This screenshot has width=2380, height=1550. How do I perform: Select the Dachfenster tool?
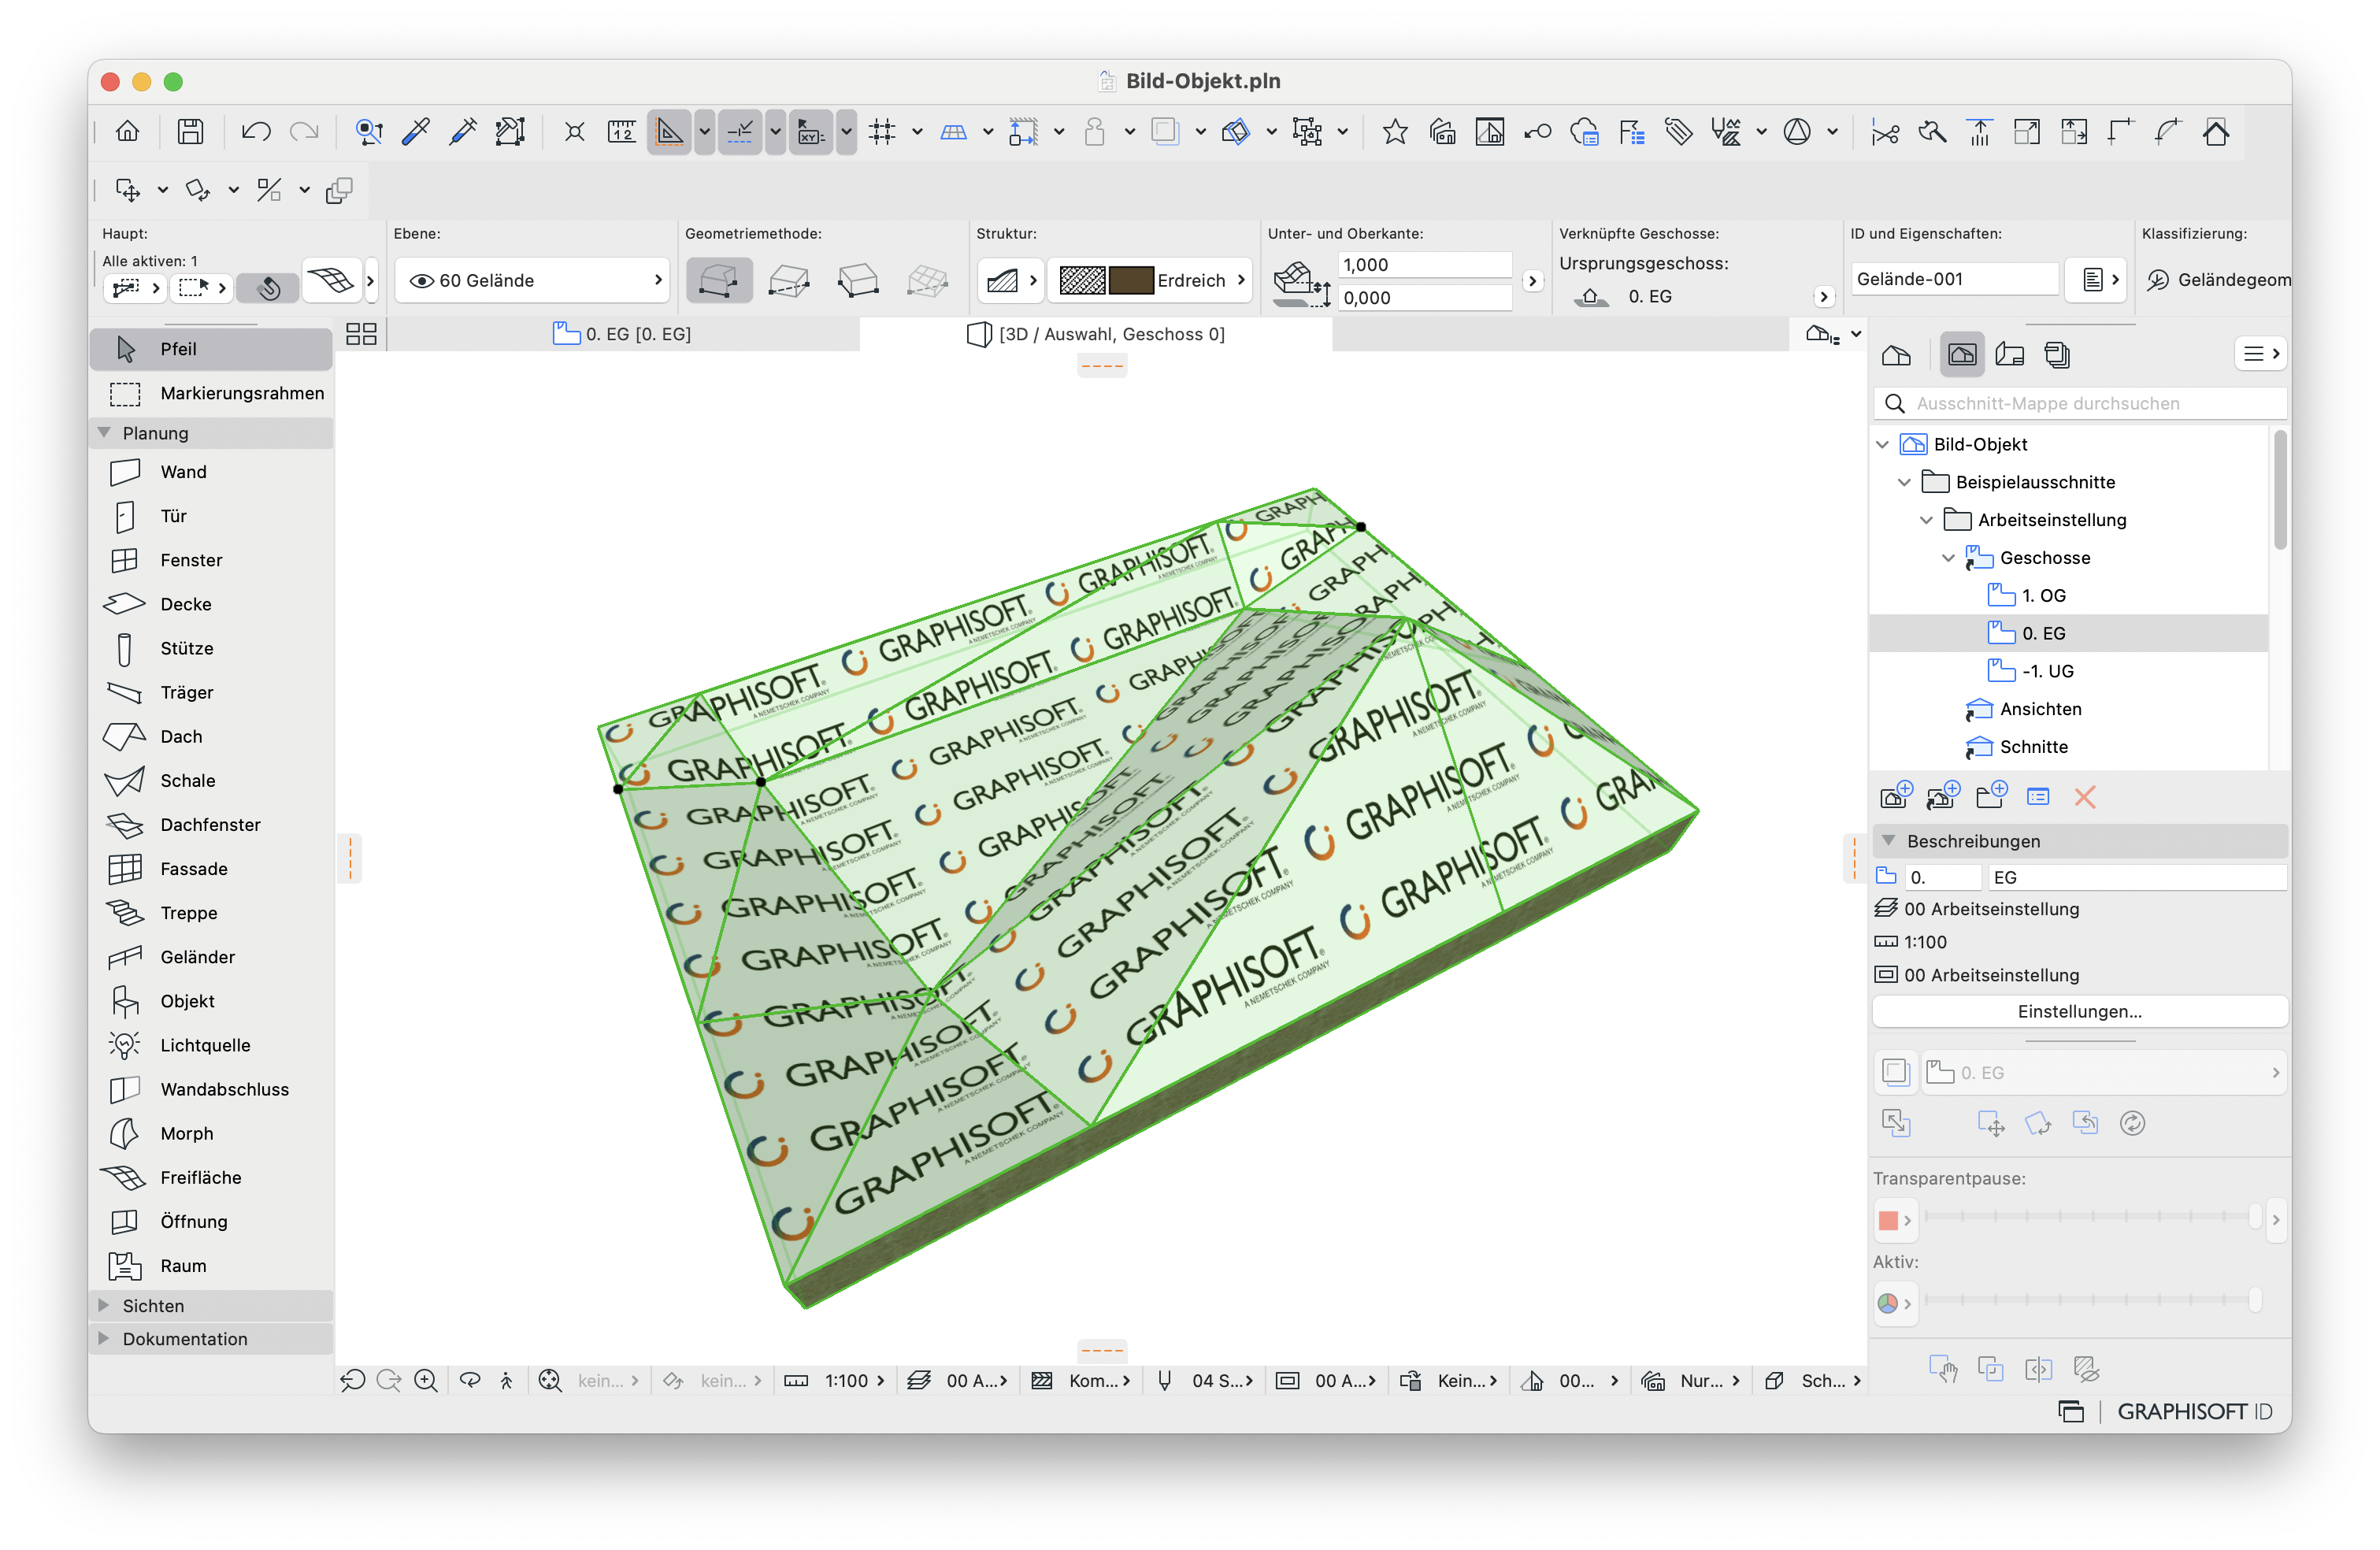tap(212, 824)
